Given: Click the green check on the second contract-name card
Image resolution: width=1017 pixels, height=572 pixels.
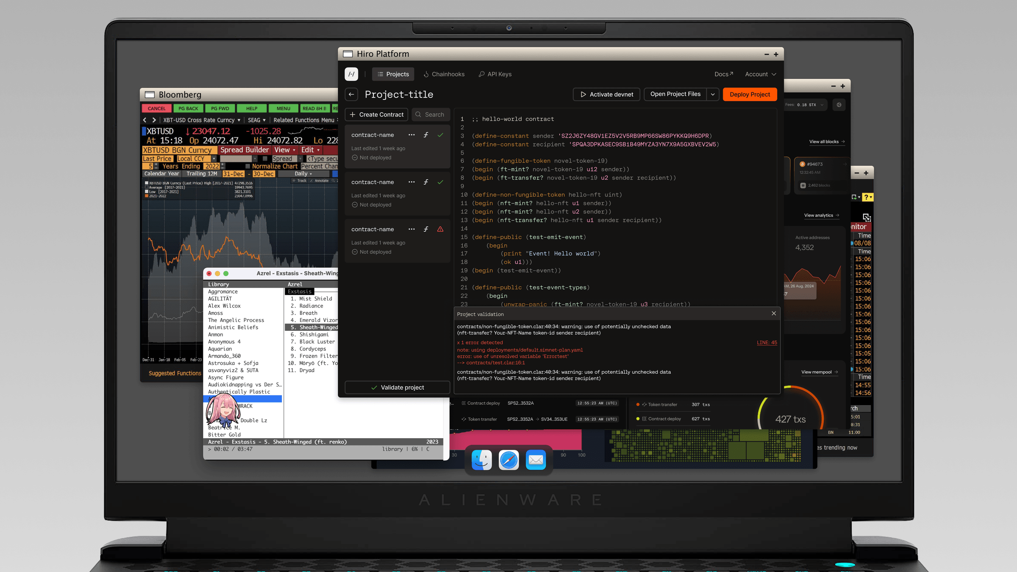Looking at the screenshot, I should pyautogui.click(x=440, y=182).
